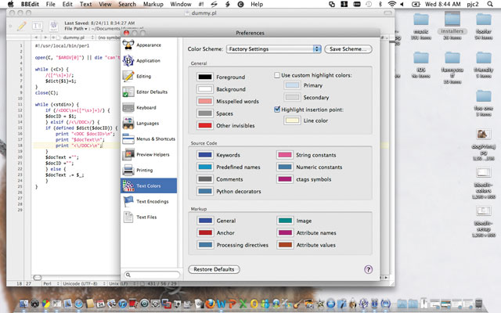Click the String constants color swatch
501x313 pixels.
(285, 155)
